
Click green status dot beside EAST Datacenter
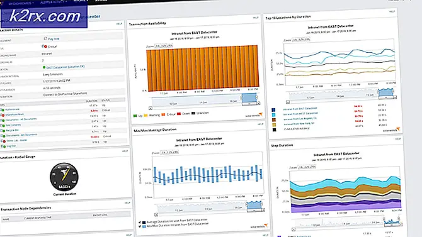coord(44,67)
